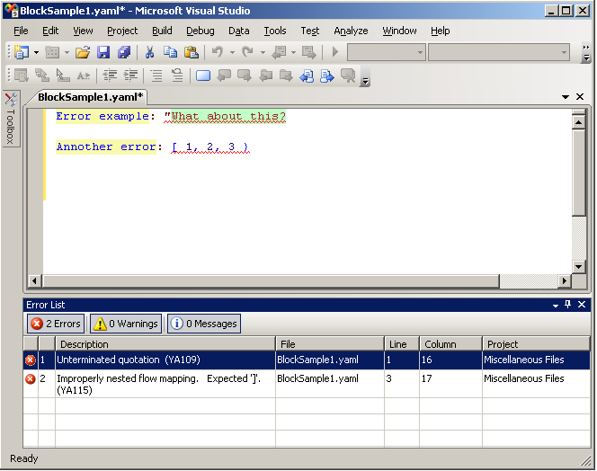The image size is (597, 471).
Task: Select the Unterminated quotation (YA109) error row
Action: coord(307,360)
